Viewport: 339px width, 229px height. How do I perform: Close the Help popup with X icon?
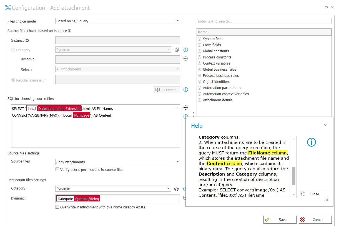click(x=325, y=125)
